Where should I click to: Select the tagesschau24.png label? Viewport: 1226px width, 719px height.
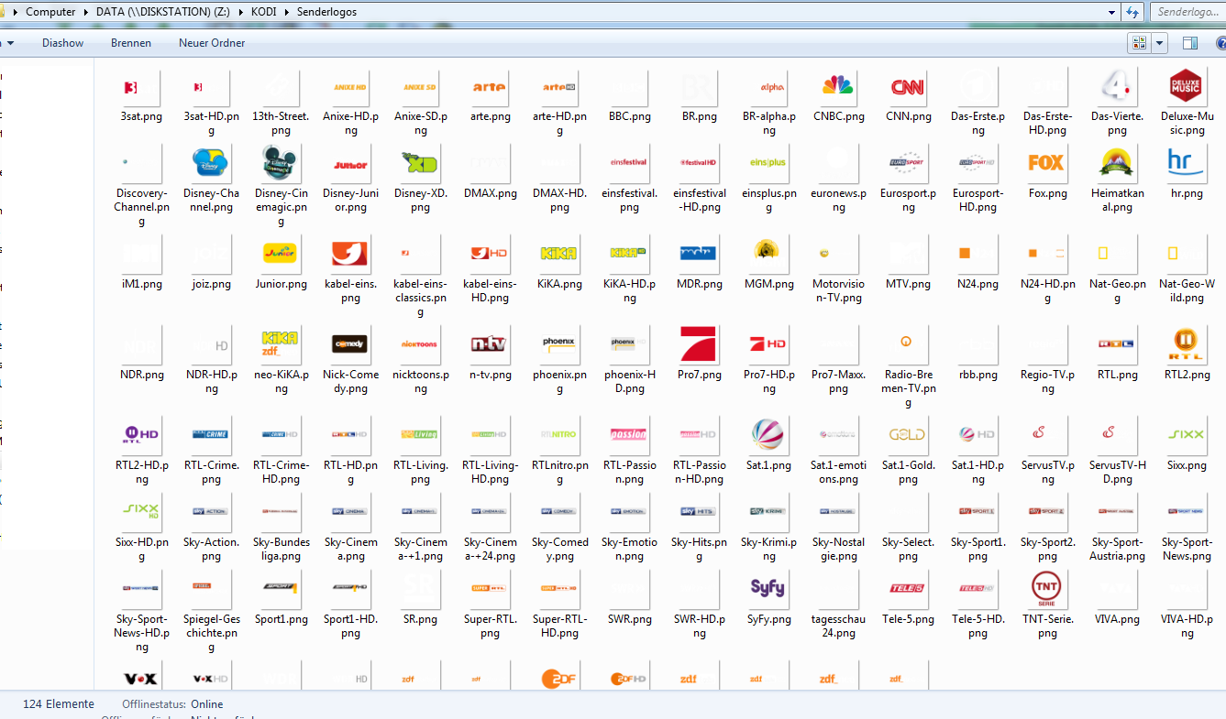pyautogui.click(x=838, y=626)
